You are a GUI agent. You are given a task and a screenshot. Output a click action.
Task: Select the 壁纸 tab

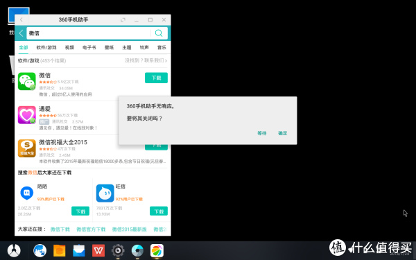pyautogui.click(x=109, y=47)
